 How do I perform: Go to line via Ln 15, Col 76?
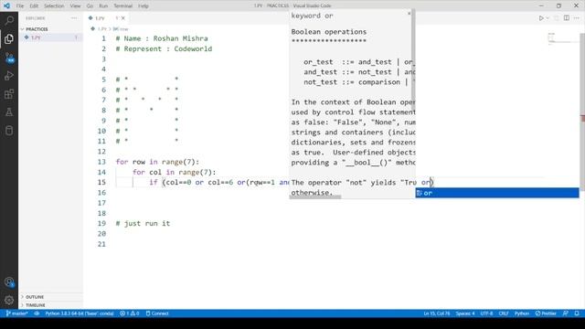[437, 313]
